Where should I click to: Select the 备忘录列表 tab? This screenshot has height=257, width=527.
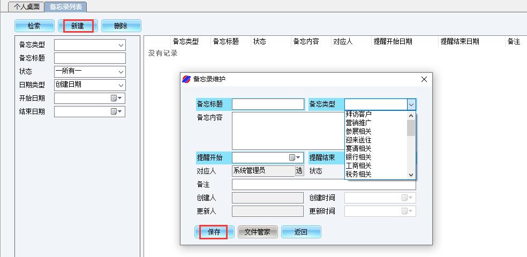tap(65, 6)
